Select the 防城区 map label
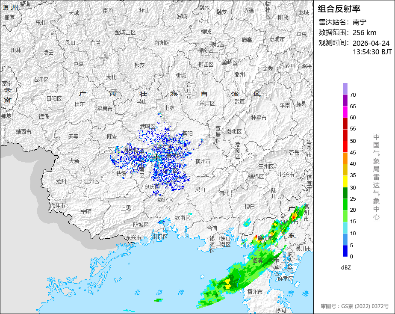The width and height of the screenshot is (395, 314). coord(141,225)
